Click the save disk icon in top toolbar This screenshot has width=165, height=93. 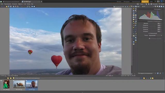tap(9, 6)
